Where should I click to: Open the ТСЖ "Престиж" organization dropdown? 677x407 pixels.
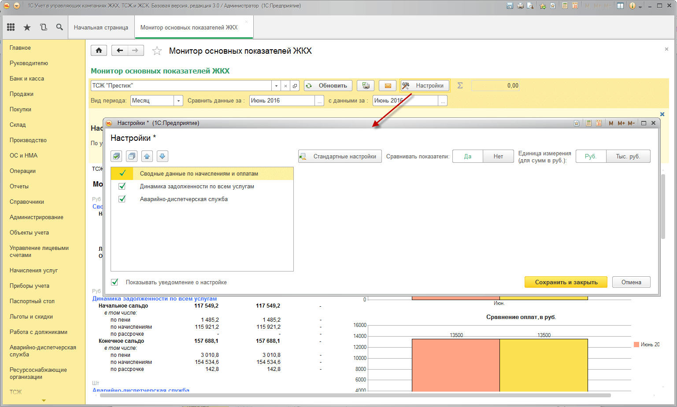(276, 86)
